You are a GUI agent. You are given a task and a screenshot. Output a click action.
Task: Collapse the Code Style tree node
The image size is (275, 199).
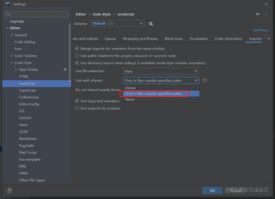pyautogui.click(x=12, y=63)
